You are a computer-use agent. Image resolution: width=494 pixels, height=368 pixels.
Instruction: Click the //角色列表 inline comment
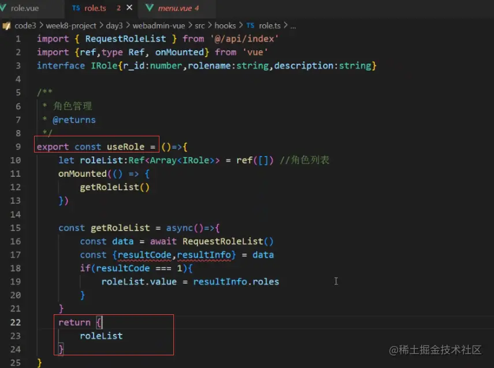click(x=304, y=160)
